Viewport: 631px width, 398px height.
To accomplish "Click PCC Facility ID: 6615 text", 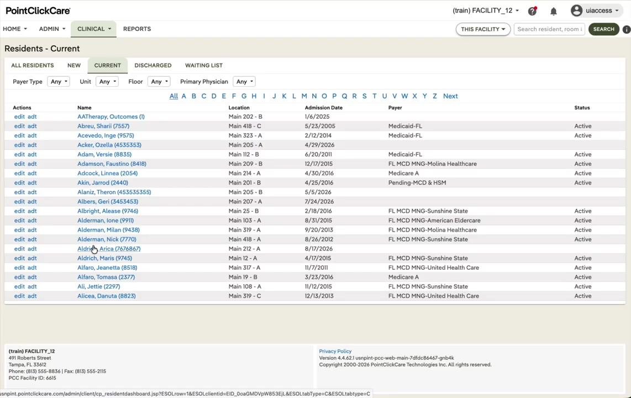I will point(32,378).
